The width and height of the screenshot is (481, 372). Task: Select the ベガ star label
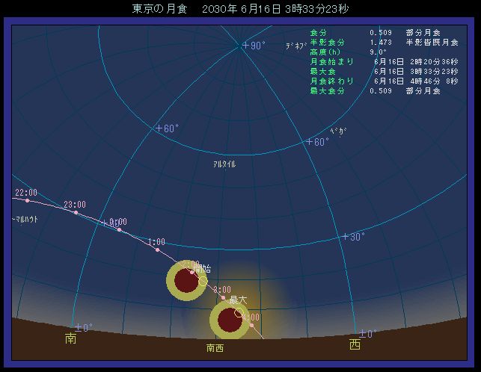click(338, 131)
